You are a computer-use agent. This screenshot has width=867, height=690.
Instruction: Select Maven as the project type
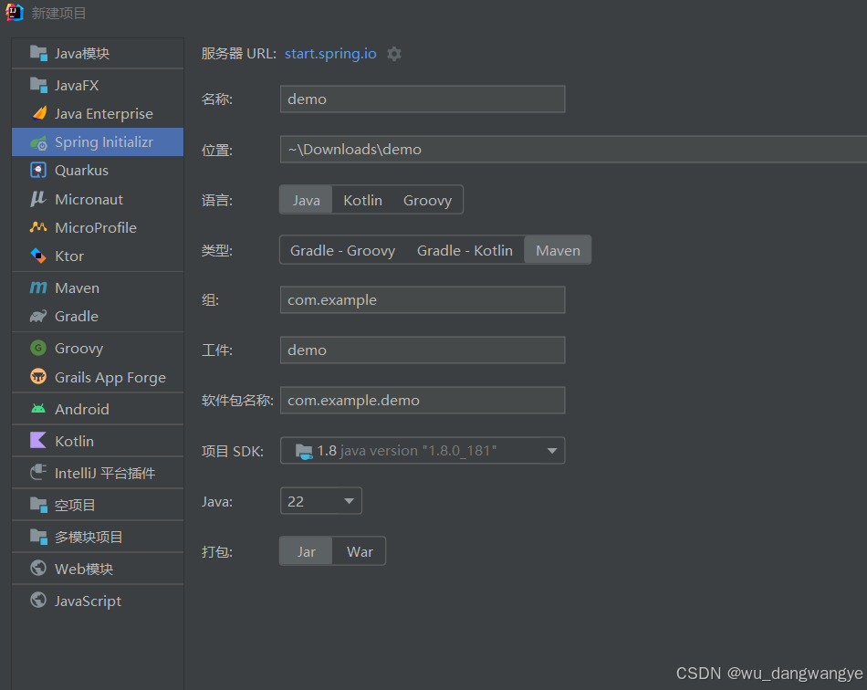tap(558, 250)
